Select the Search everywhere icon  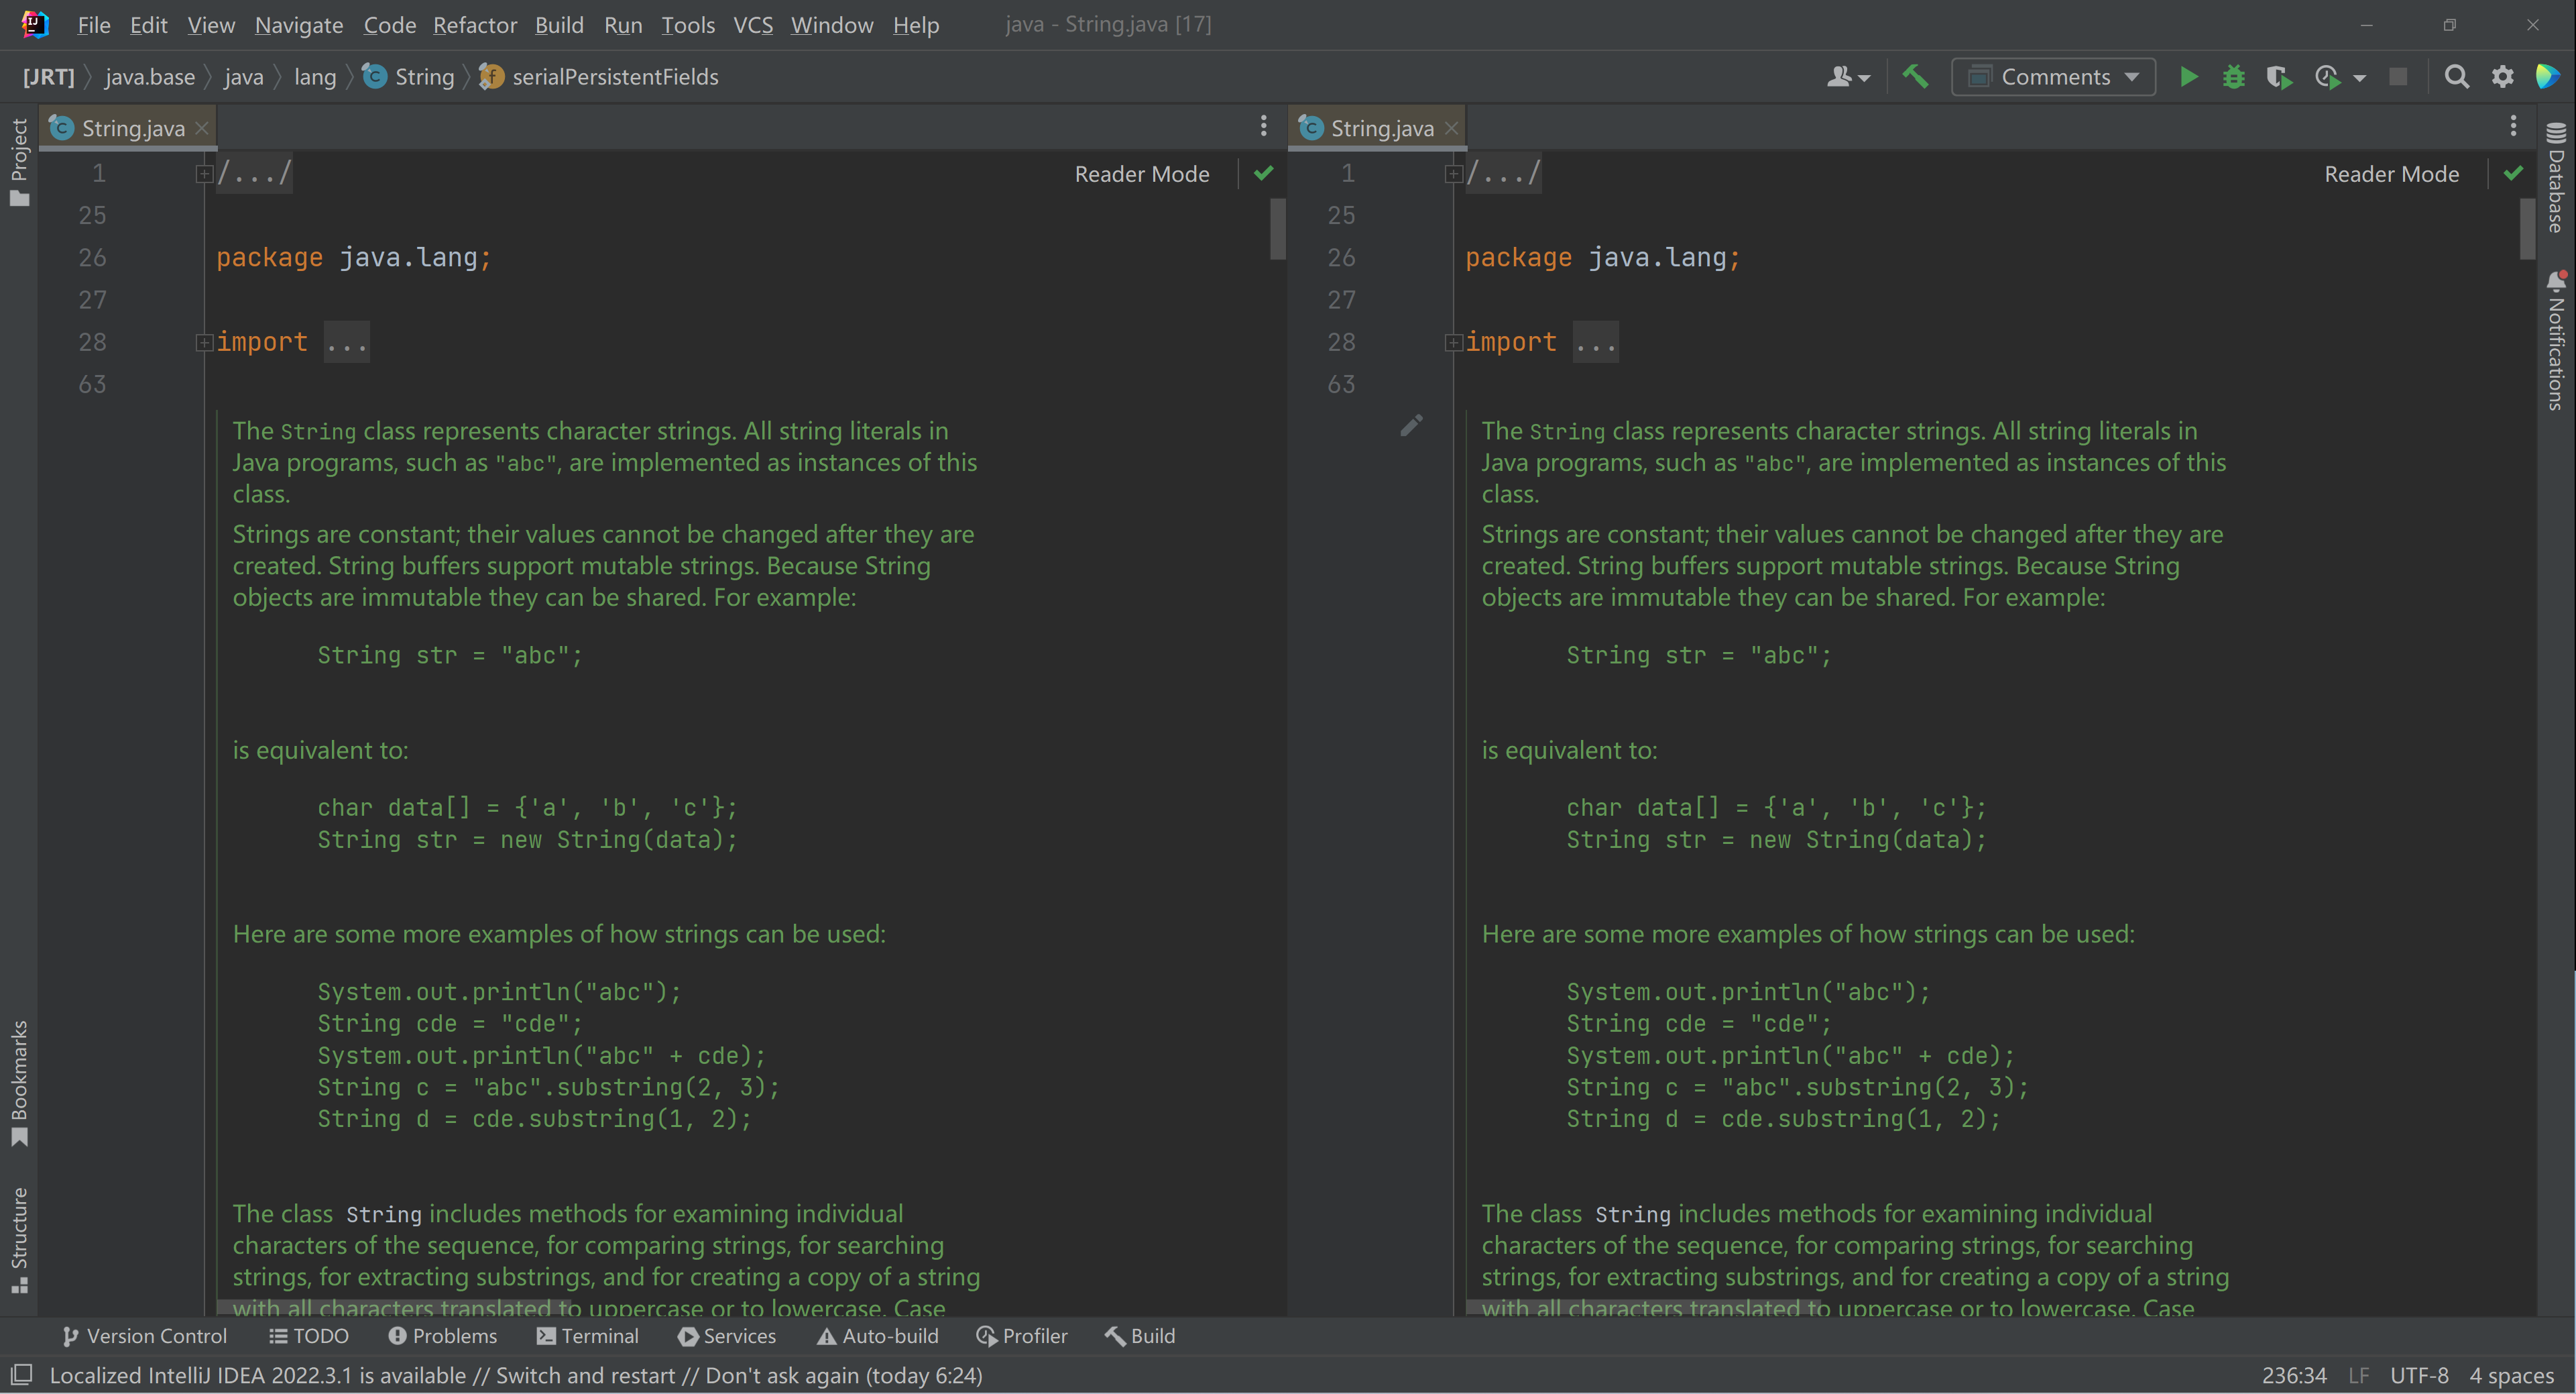coord(2458,76)
